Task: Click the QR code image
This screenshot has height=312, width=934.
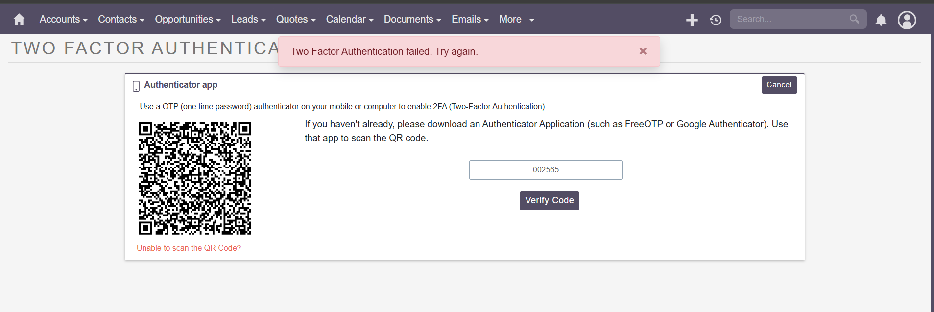Action: (195, 178)
